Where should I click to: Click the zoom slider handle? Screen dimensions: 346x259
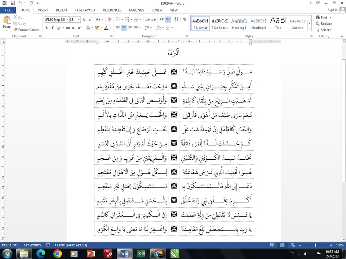(x=315, y=245)
